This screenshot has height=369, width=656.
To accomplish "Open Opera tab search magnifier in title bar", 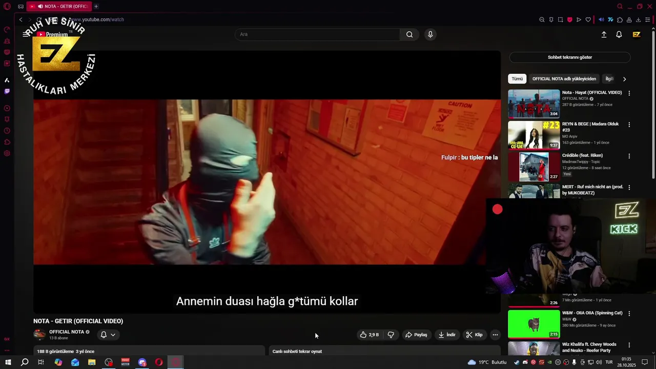I will (x=620, y=7).
